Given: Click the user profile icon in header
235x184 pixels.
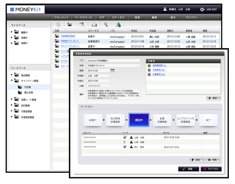Looking at the screenshot, I should 165,9.
